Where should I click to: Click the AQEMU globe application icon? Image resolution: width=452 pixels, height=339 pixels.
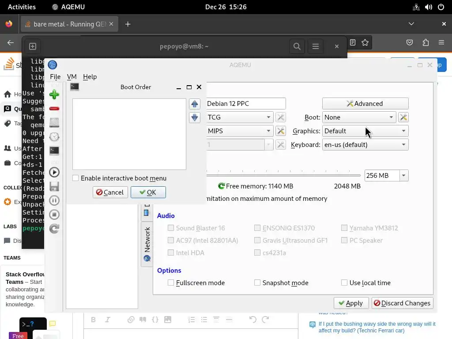[x=53, y=65]
